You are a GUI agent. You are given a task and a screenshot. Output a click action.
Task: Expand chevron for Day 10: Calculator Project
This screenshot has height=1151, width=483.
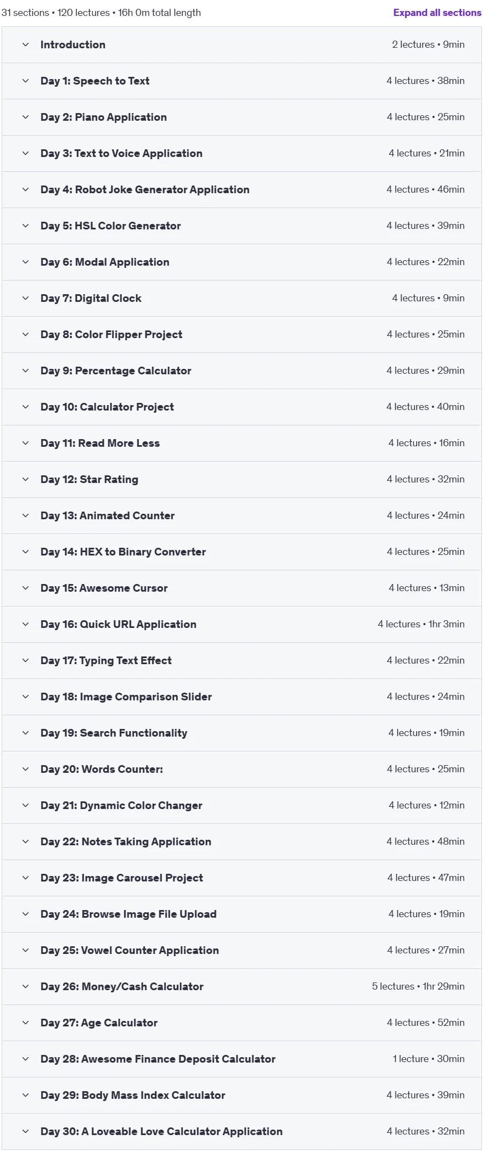25,407
